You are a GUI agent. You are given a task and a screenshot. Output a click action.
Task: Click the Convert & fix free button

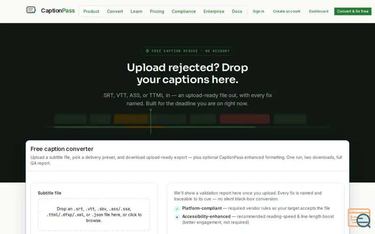pos(353,11)
